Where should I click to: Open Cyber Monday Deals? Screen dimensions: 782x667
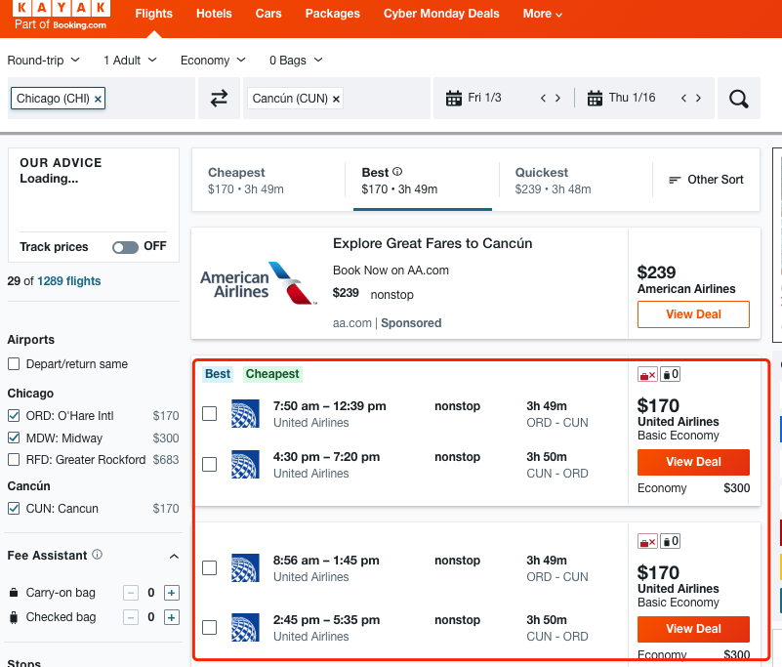click(x=441, y=14)
